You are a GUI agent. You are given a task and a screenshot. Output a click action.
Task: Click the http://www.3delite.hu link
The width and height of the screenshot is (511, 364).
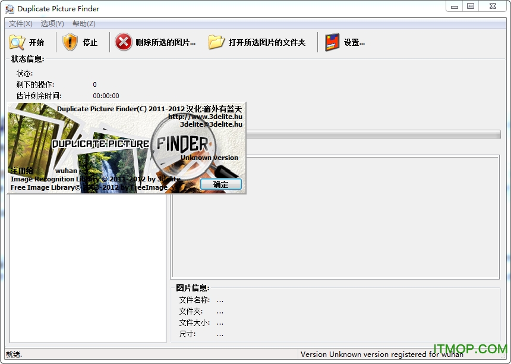205,117
